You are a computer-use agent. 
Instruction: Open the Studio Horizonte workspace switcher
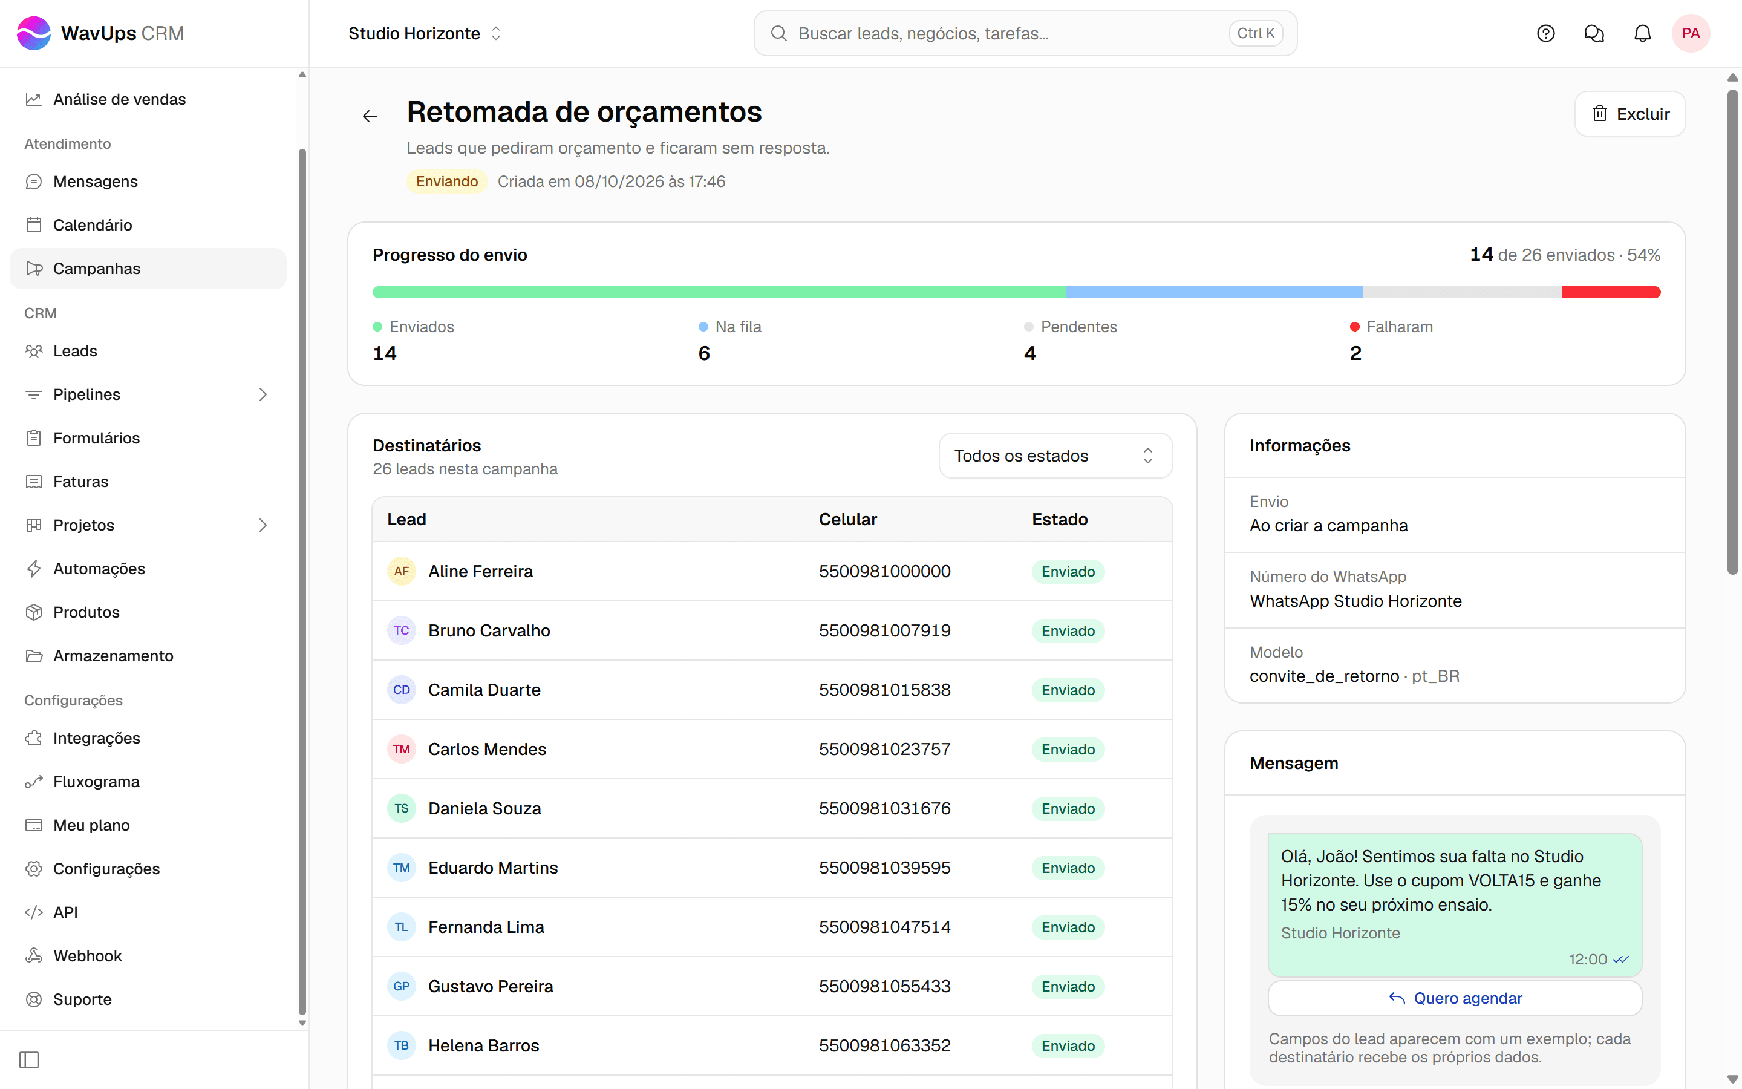425,33
